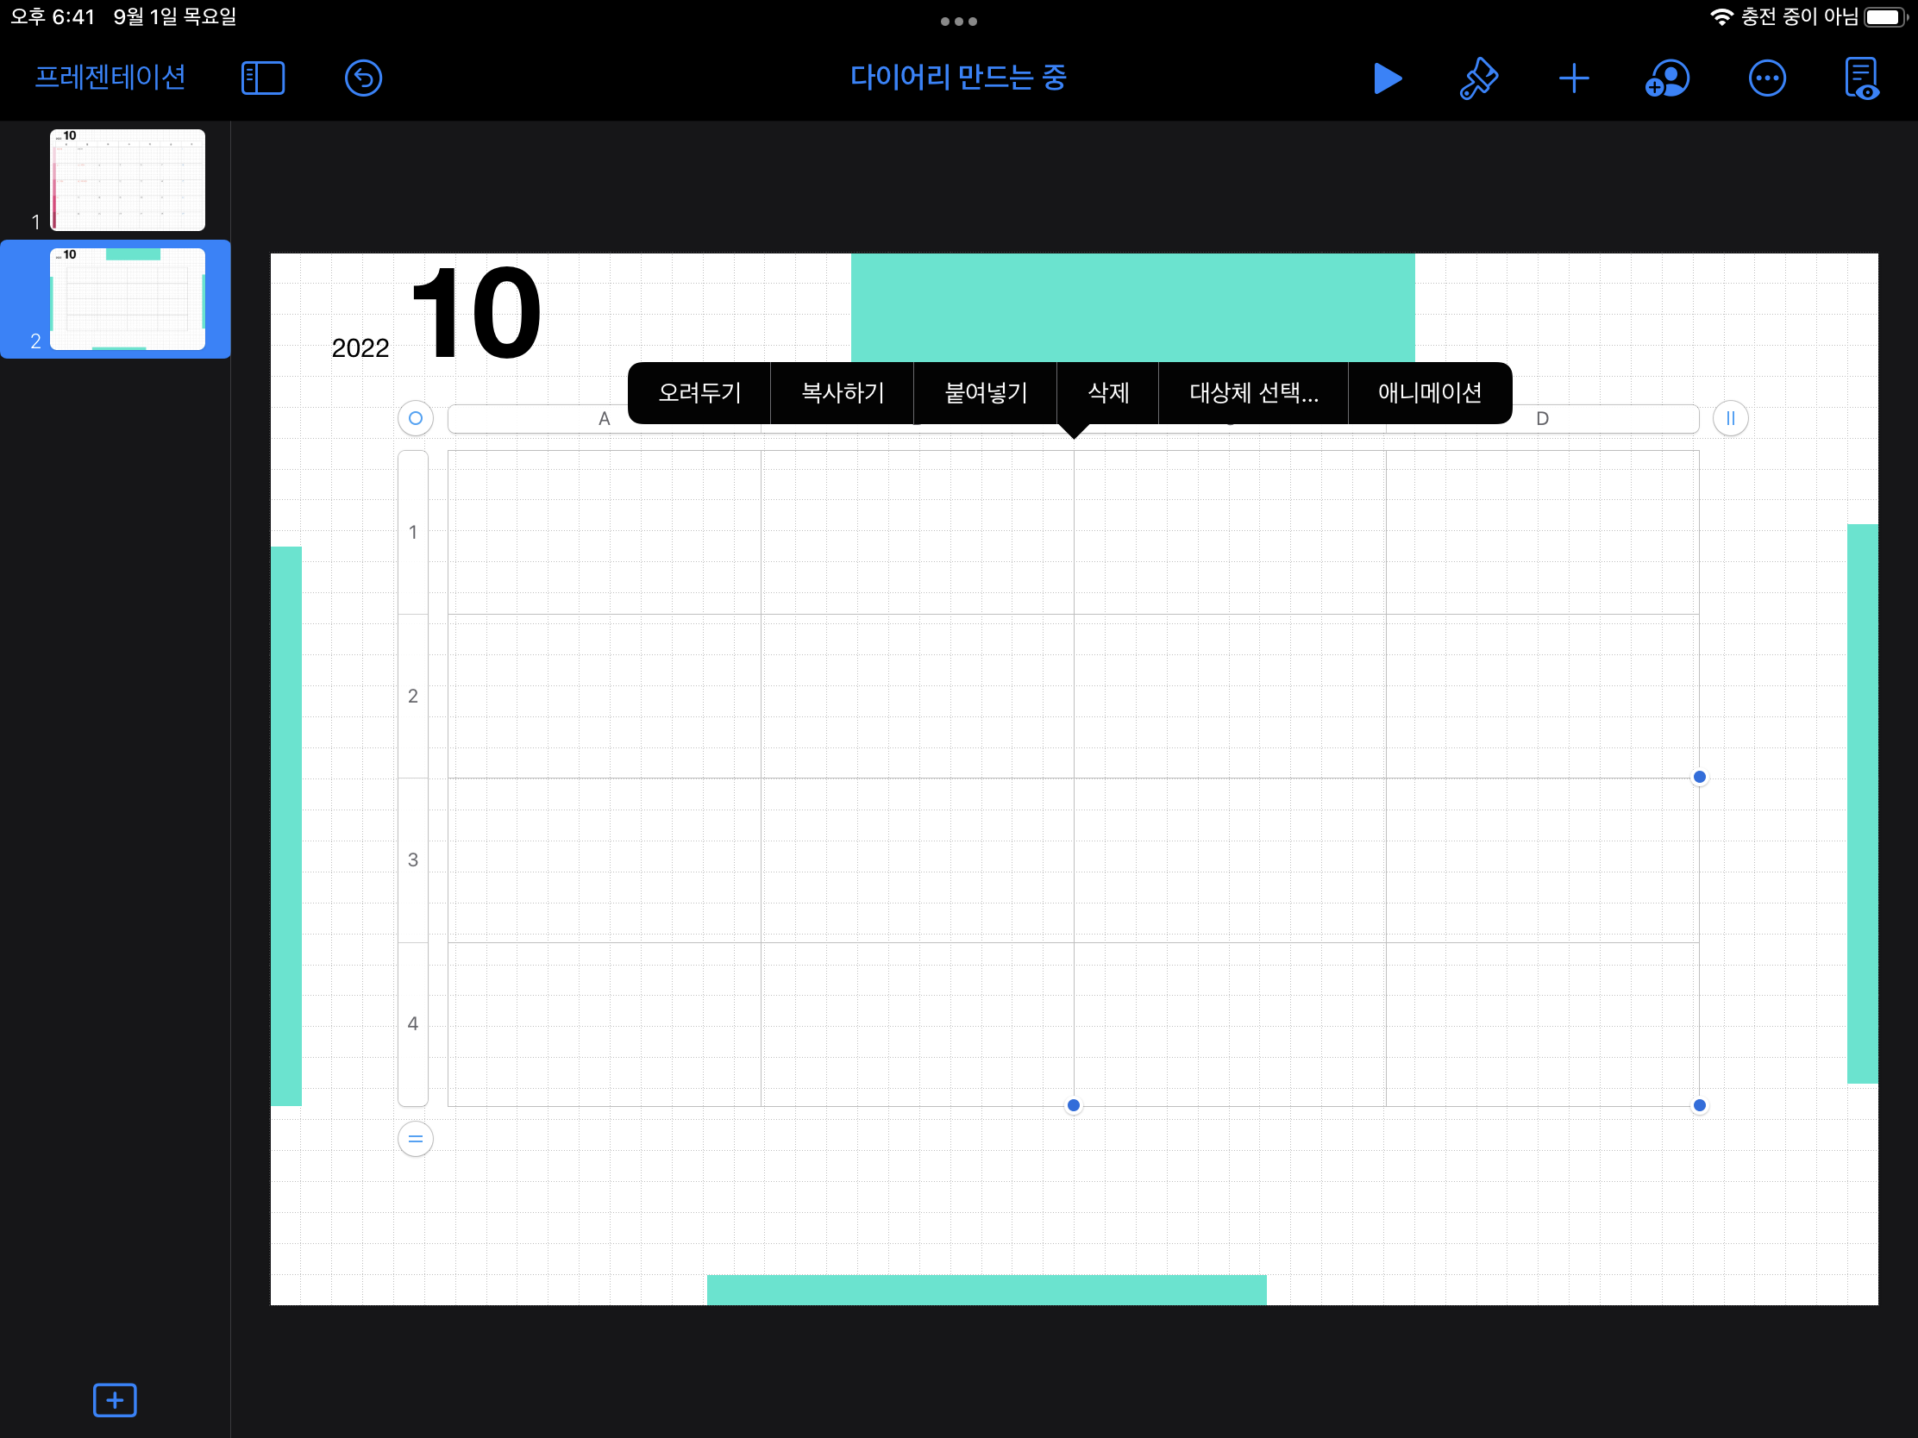Tap the selection handle at table's bottom middle
1918x1438 pixels.
pyautogui.click(x=1074, y=1105)
